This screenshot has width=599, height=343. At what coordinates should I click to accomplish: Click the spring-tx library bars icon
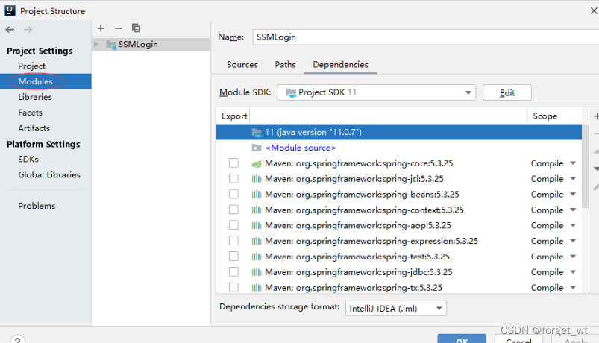[x=257, y=287]
